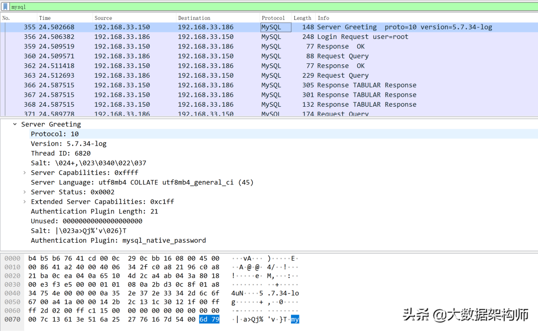Sort packets by the Time column header
538x331 pixels.
64,18
